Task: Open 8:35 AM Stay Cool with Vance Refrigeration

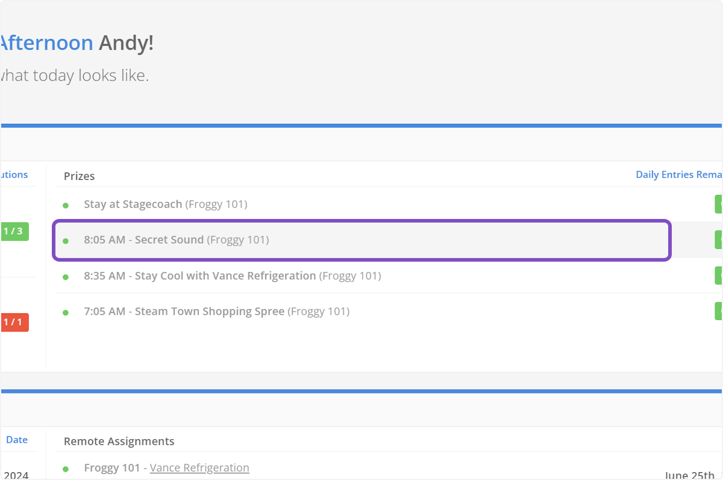Action: (x=199, y=275)
